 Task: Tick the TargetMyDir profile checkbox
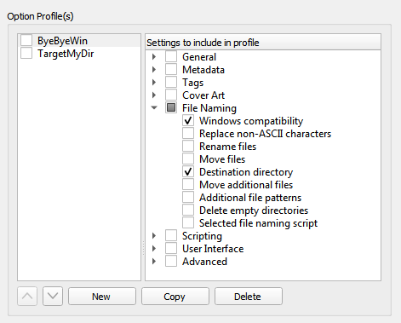[x=26, y=54]
